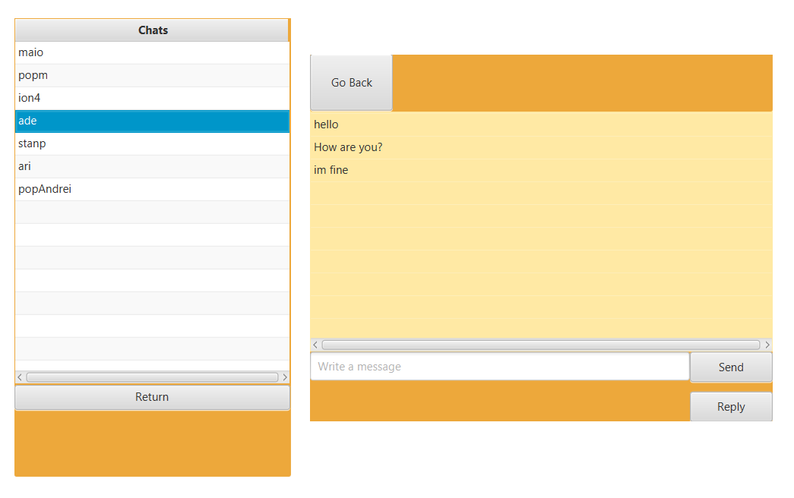Image resolution: width=794 pixels, height=498 pixels.
Task: Click the Go Back button
Action: tap(352, 83)
